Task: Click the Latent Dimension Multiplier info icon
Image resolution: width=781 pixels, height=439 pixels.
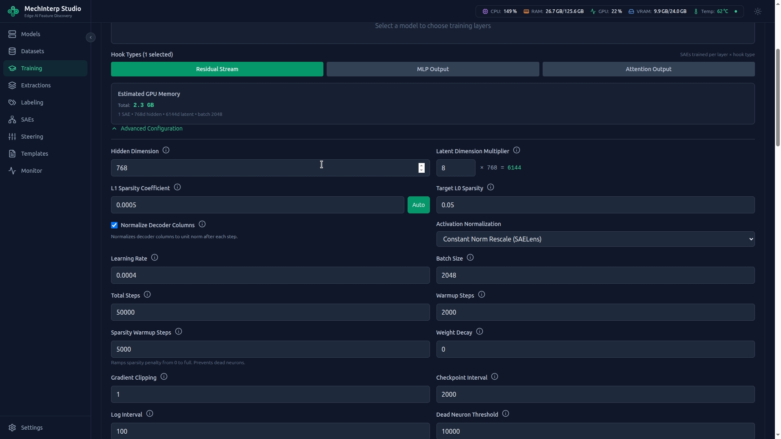Action: (x=517, y=150)
